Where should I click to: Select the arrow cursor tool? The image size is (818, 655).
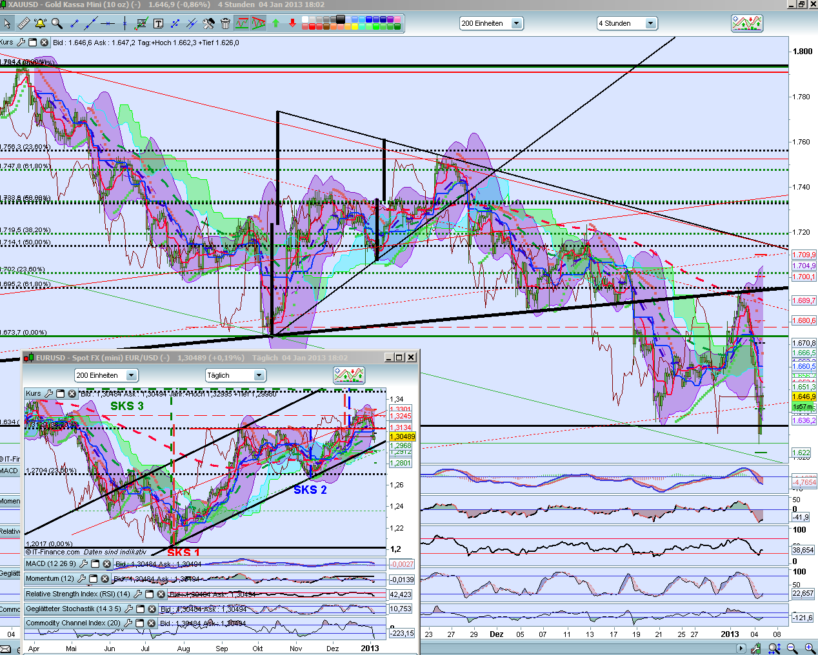tap(7, 24)
